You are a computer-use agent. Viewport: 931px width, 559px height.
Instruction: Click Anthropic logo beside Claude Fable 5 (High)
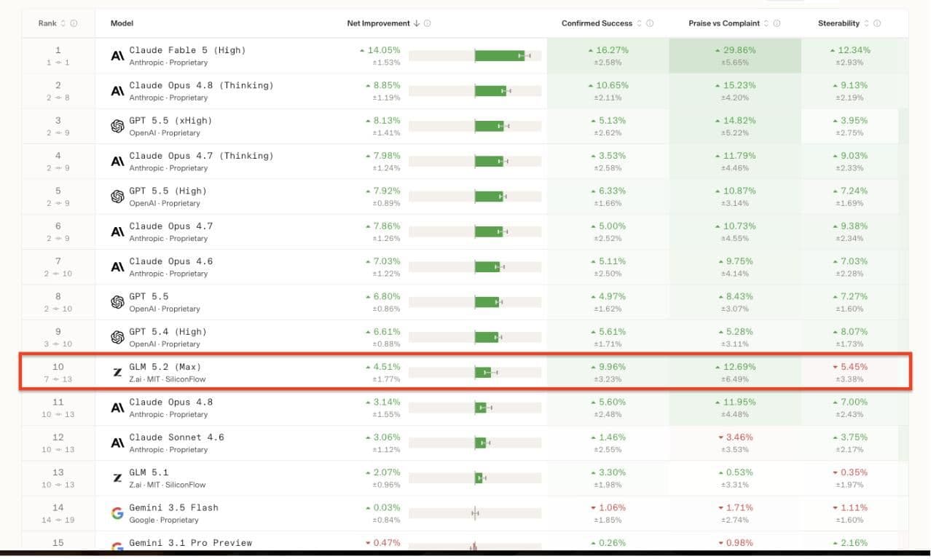[x=117, y=56]
